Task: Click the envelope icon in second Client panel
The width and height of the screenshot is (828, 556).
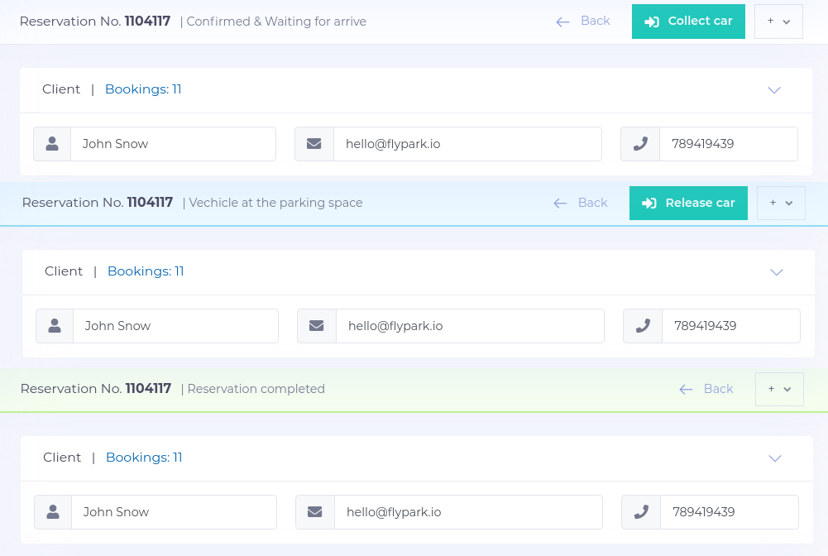Action: click(x=316, y=326)
